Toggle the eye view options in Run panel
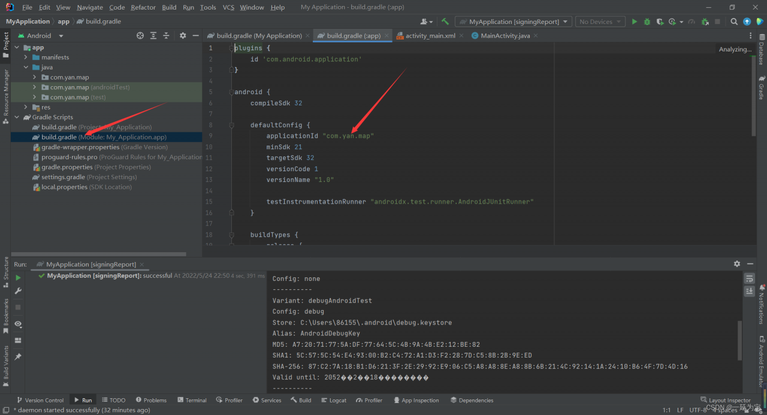The width and height of the screenshot is (767, 415). tap(18, 324)
